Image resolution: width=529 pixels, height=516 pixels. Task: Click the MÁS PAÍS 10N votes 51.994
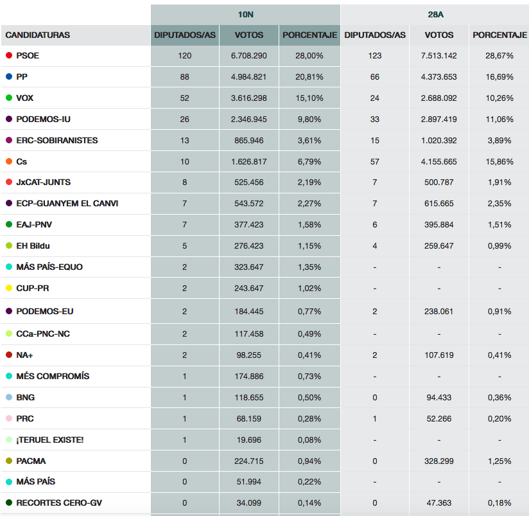coord(249,482)
